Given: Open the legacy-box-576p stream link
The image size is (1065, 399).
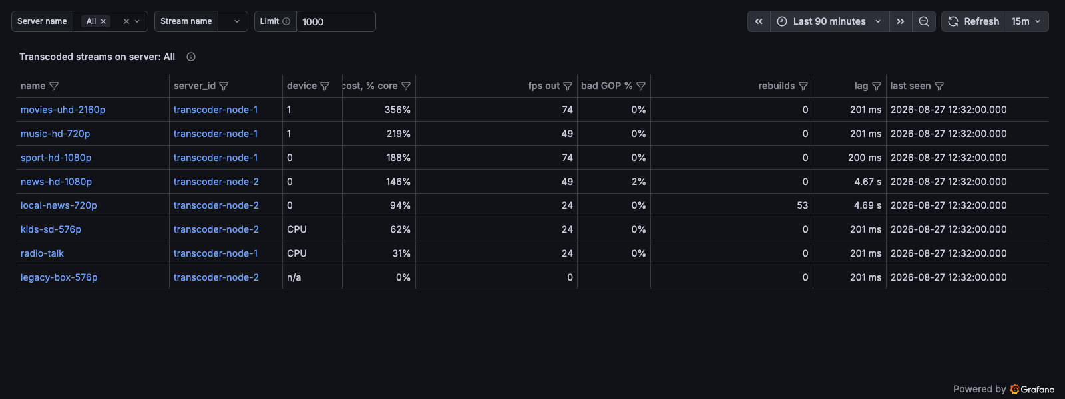Looking at the screenshot, I should coord(59,277).
